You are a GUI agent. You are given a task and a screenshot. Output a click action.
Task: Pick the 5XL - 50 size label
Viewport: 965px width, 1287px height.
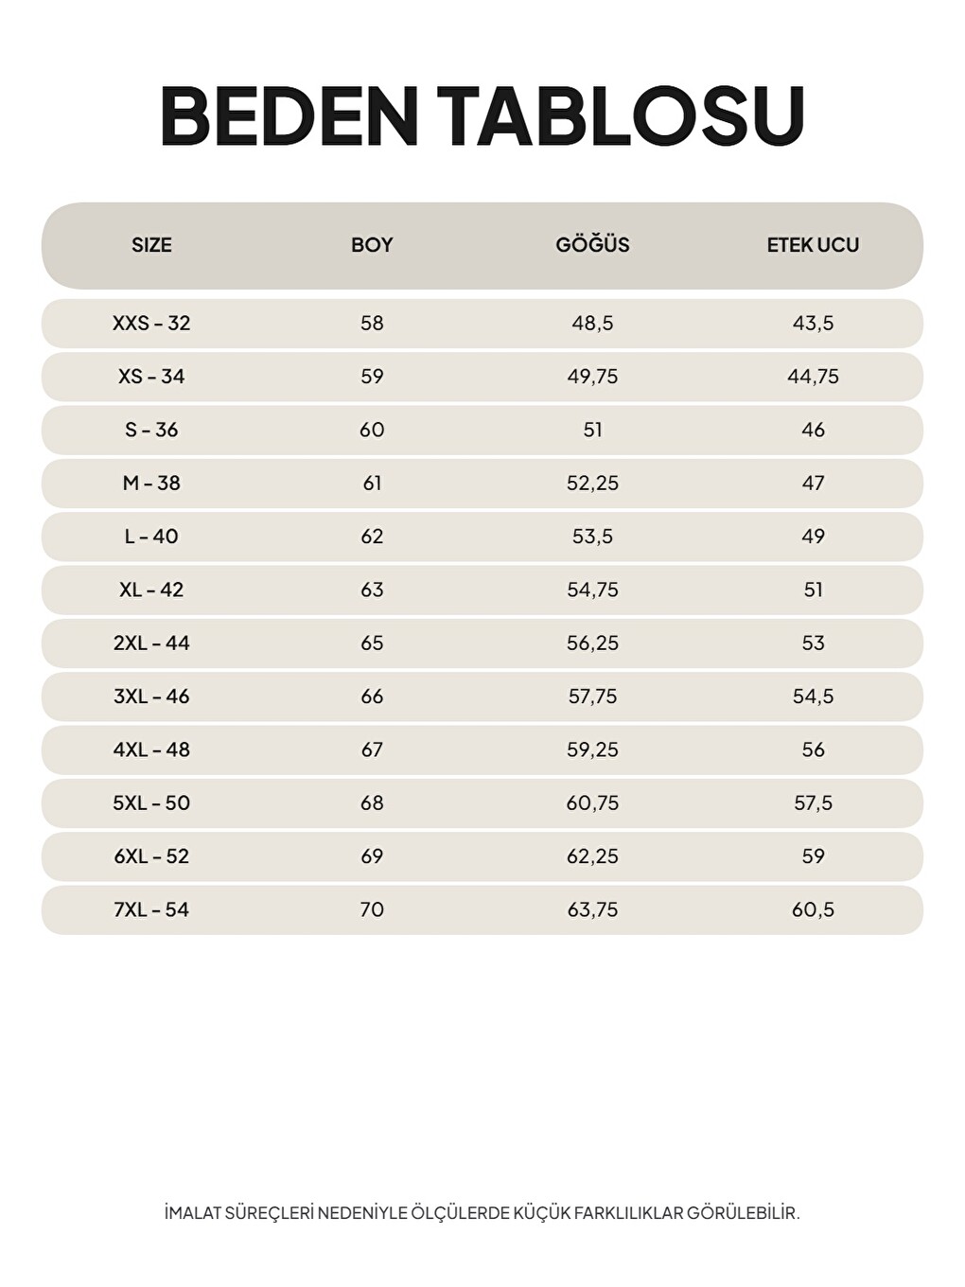pyautogui.click(x=151, y=803)
